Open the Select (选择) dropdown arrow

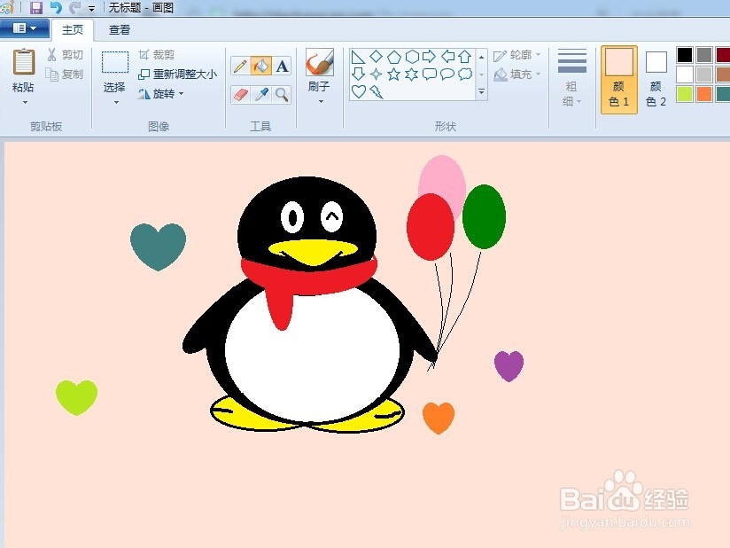click(116, 102)
